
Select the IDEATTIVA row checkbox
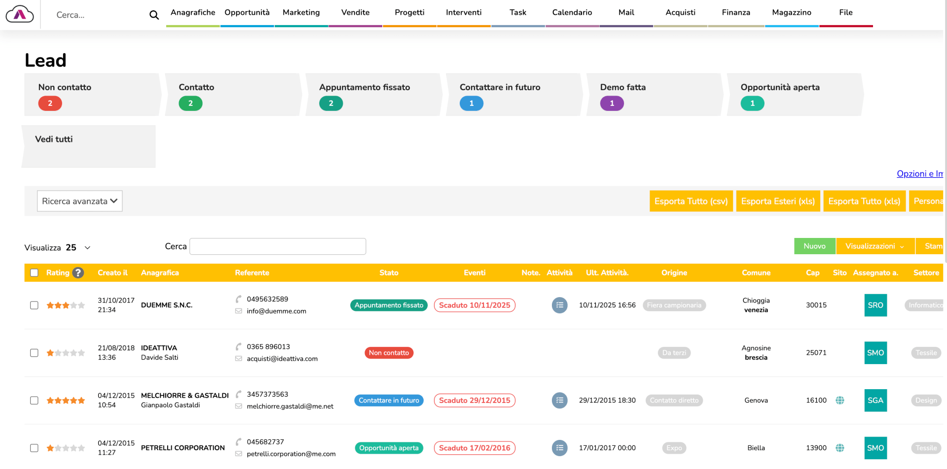(34, 353)
